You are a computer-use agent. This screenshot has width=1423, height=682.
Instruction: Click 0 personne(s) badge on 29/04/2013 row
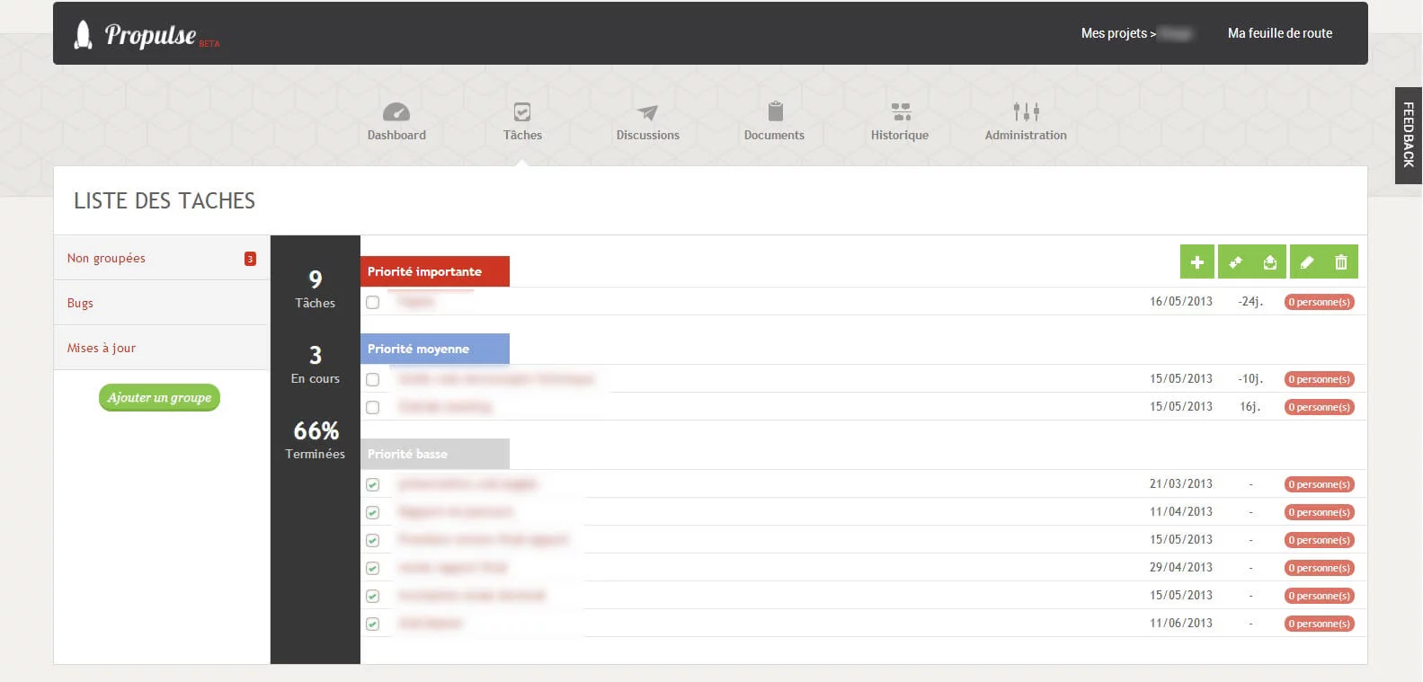point(1320,568)
